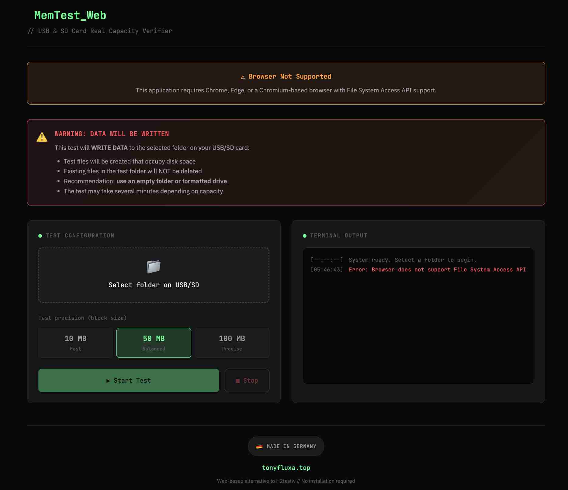Click the green dot beside Terminal Output

305,236
